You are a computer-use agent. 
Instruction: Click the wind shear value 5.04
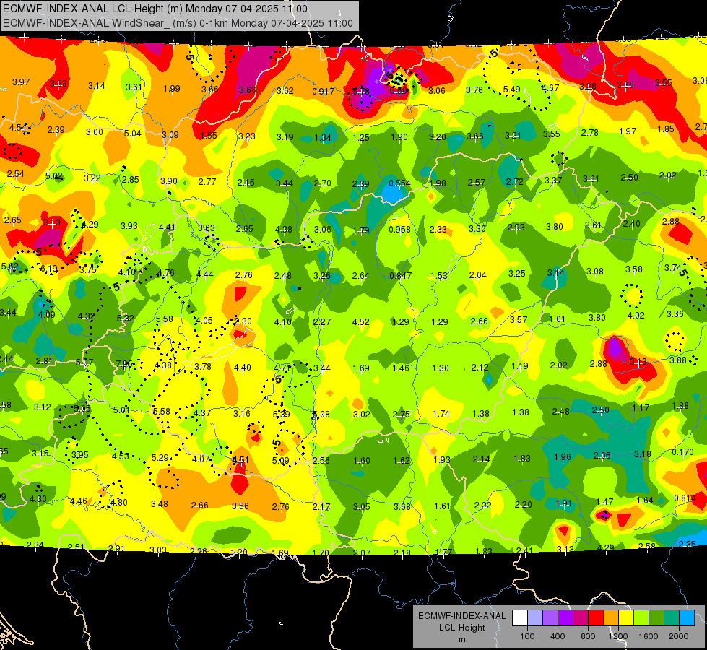coord(133,133)
